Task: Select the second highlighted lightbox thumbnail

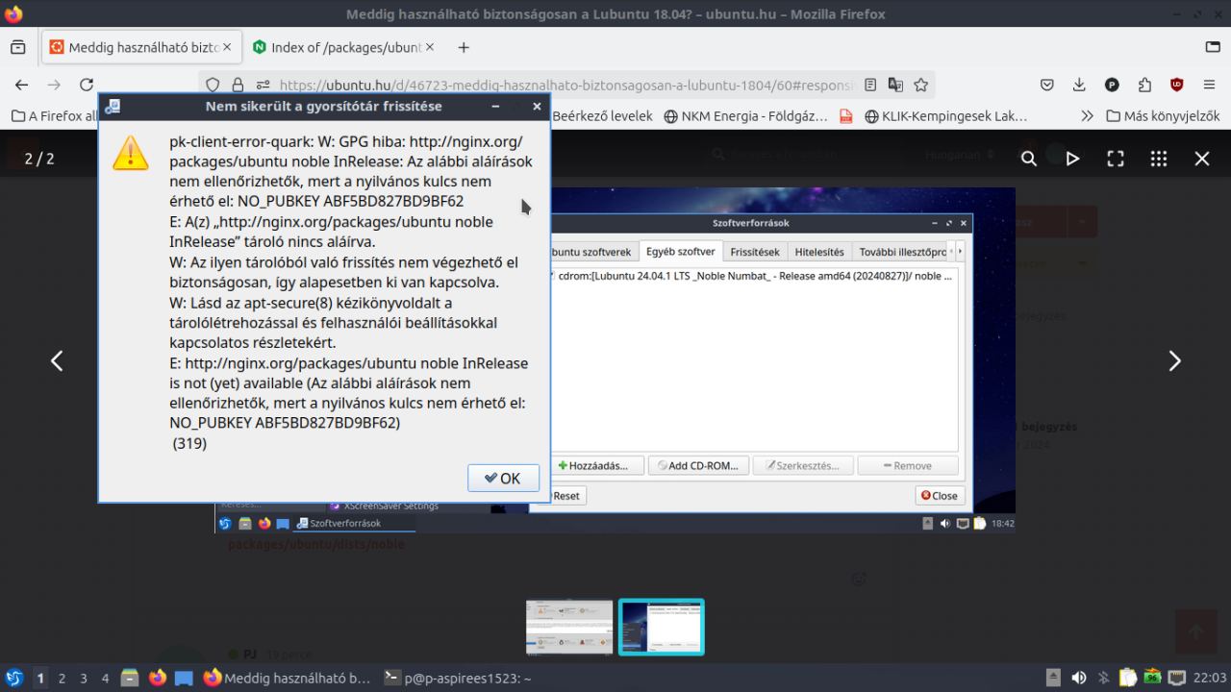Action: click(x=662, y=627)
